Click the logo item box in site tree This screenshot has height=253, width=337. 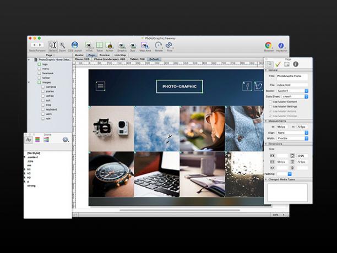pos(39,64)
